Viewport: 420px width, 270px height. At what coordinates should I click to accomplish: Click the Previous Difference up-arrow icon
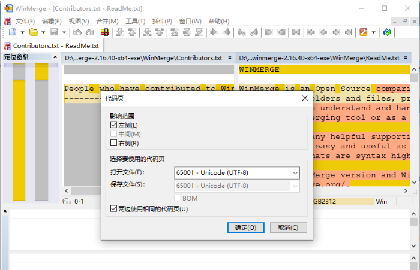coord(132,32)
